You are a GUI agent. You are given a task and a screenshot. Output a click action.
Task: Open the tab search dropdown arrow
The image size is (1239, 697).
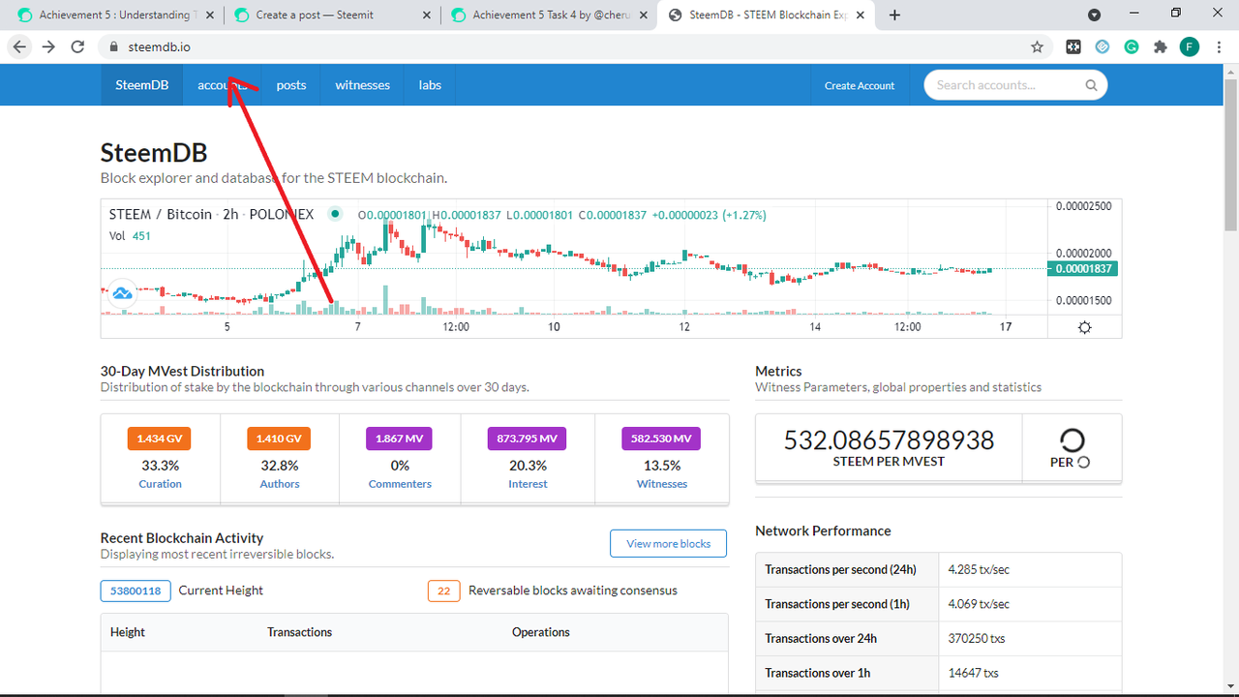coord(1094,15)
